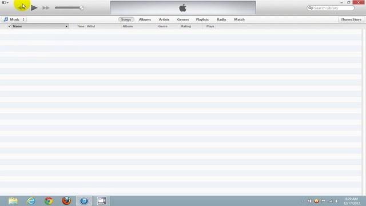
Task: Switch to the Match tab
Action: click(239, 19)
